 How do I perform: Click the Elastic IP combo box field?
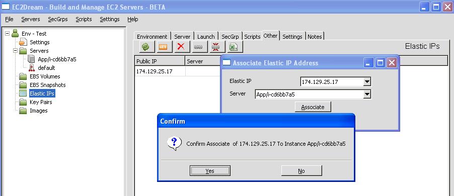point(336,82)
